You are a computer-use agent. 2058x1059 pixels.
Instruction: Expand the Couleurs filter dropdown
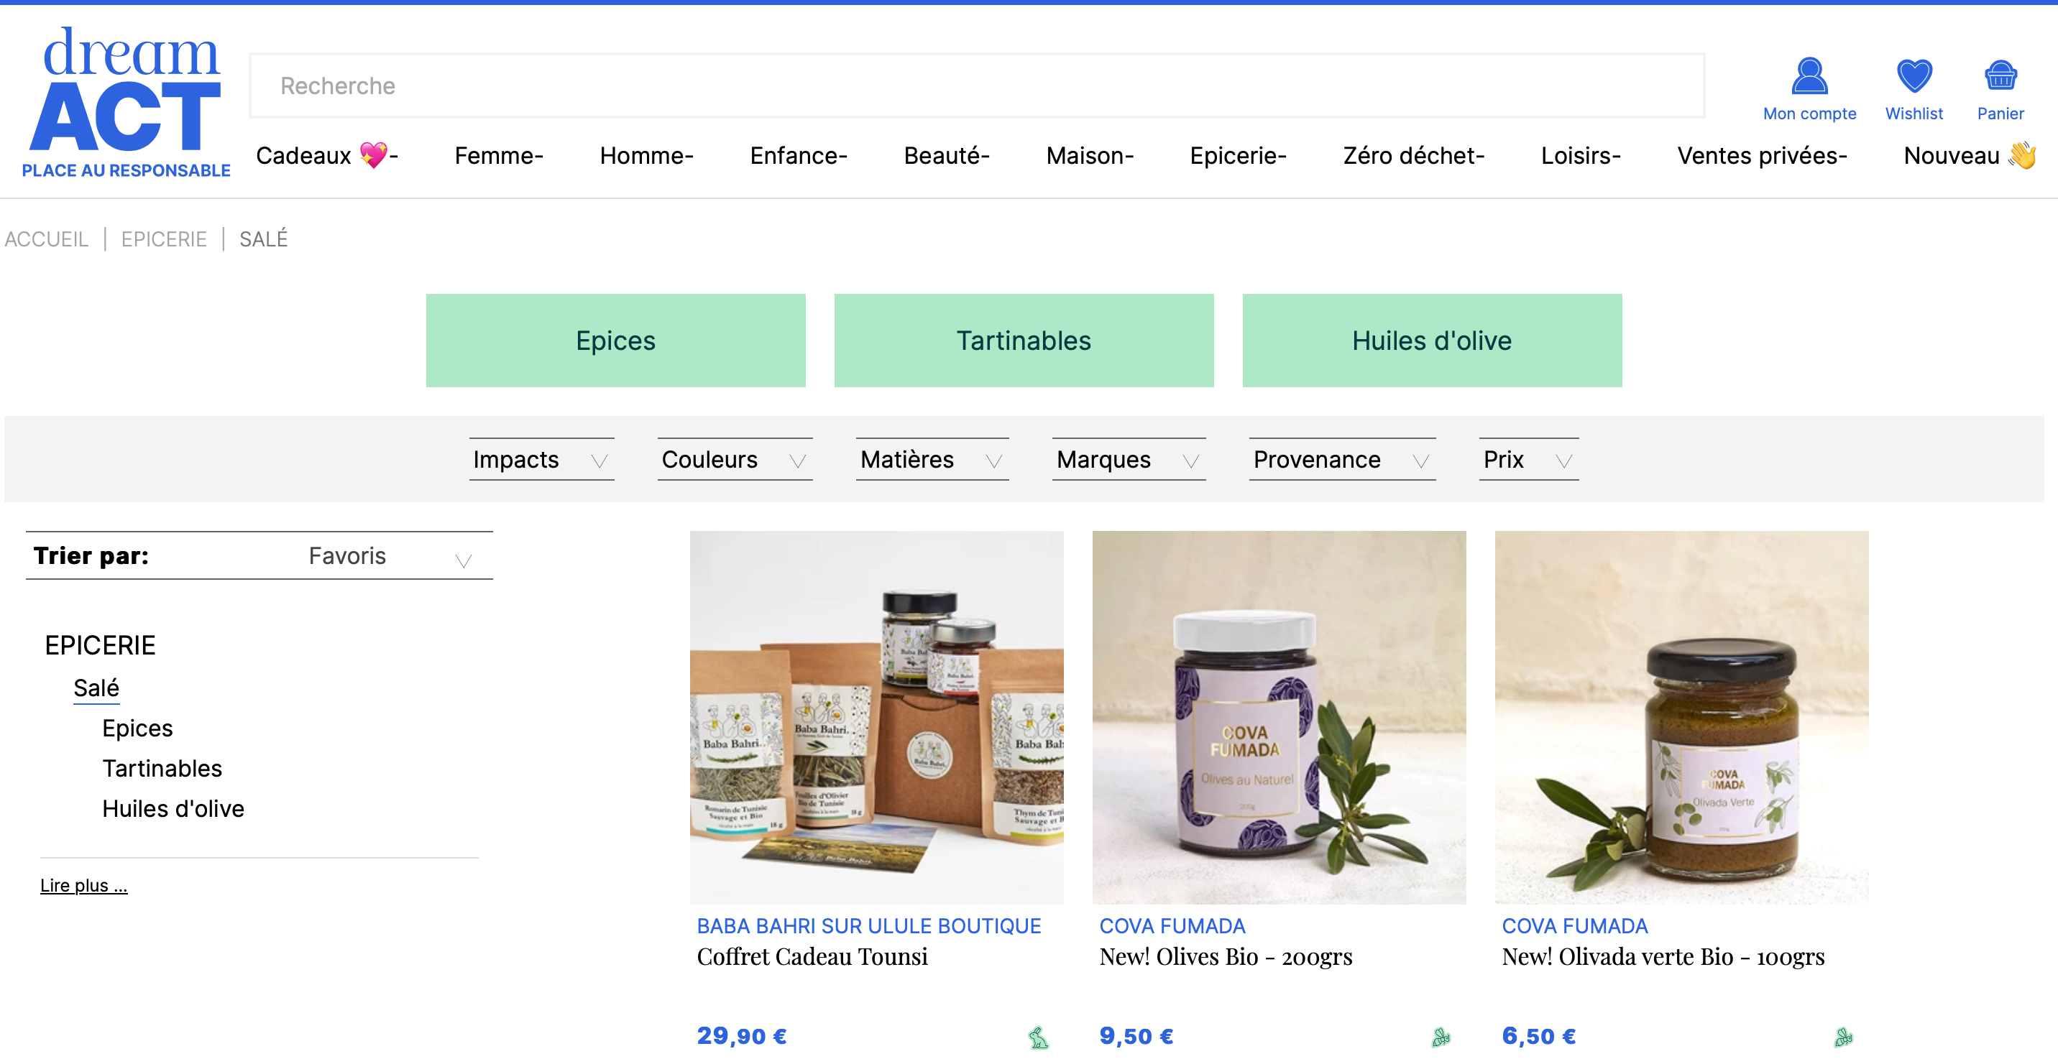[x=735, y=459]
